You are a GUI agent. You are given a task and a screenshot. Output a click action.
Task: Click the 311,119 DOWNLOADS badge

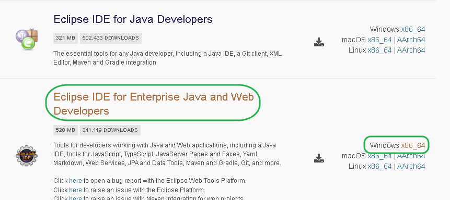pos(110,130)
